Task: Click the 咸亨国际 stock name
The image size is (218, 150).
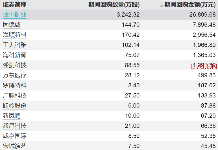Action: tap(15, 136)
